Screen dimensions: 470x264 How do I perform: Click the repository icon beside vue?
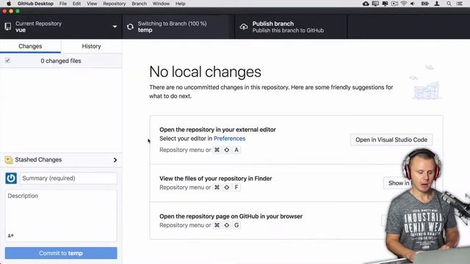tap(8, 26)
